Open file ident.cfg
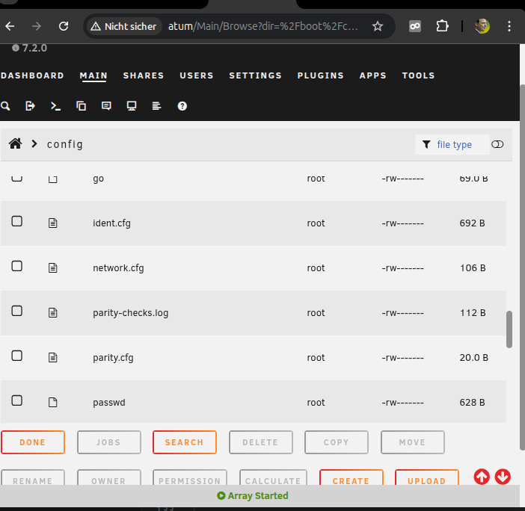 click(x=112, y=223)
